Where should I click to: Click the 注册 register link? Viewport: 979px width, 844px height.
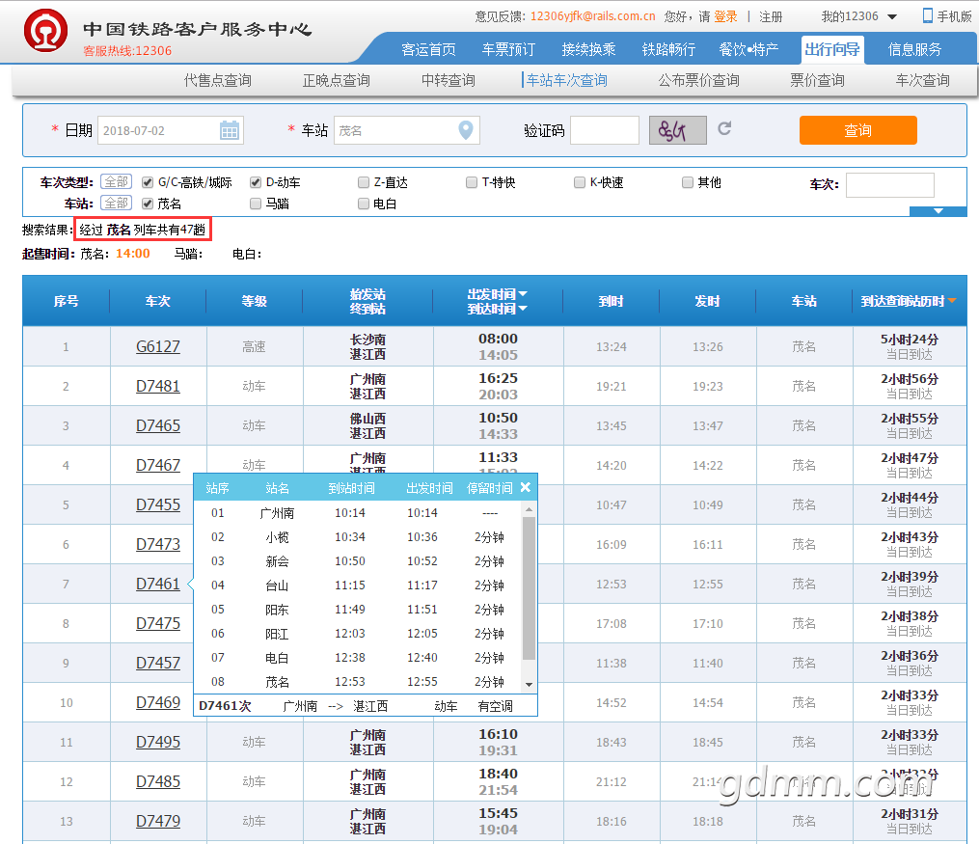coord(771,16)
